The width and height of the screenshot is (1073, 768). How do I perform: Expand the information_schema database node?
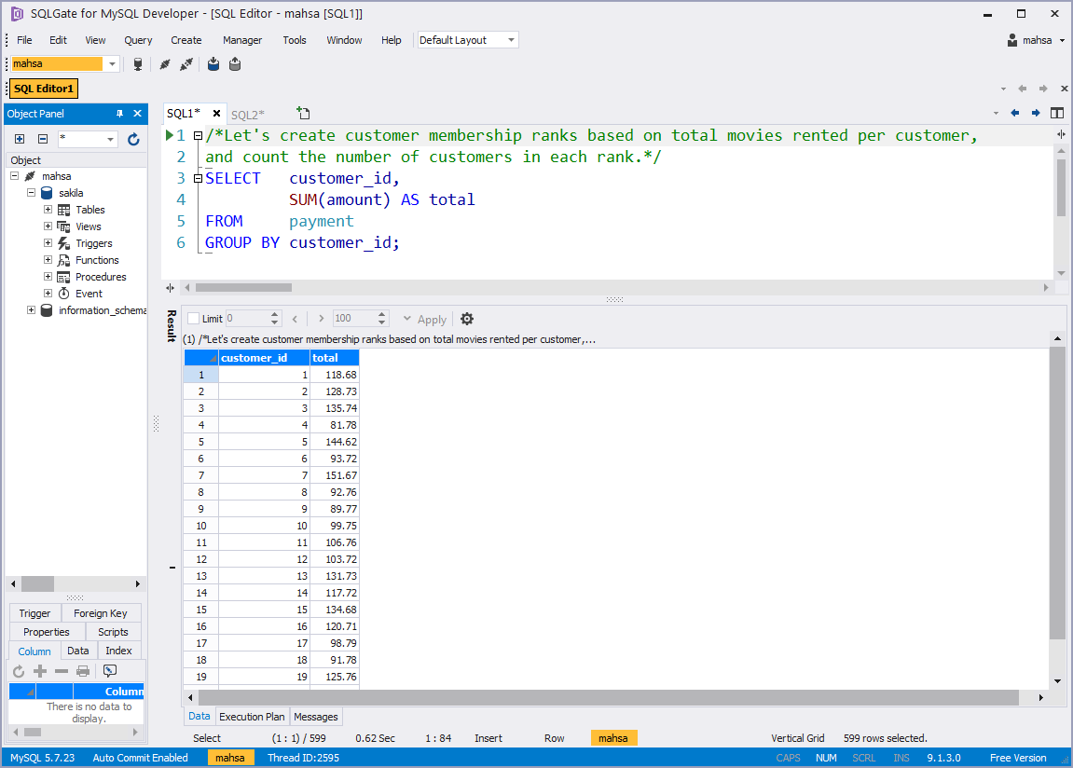pos(31,309)
